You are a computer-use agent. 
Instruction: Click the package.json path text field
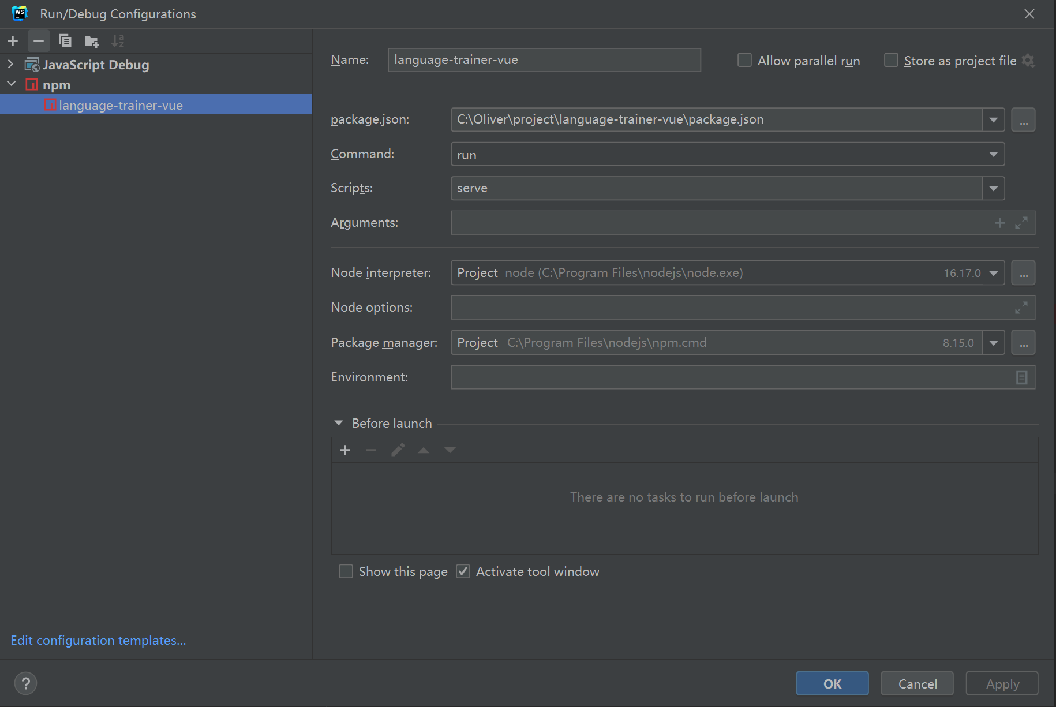click(x=717, y=119)
